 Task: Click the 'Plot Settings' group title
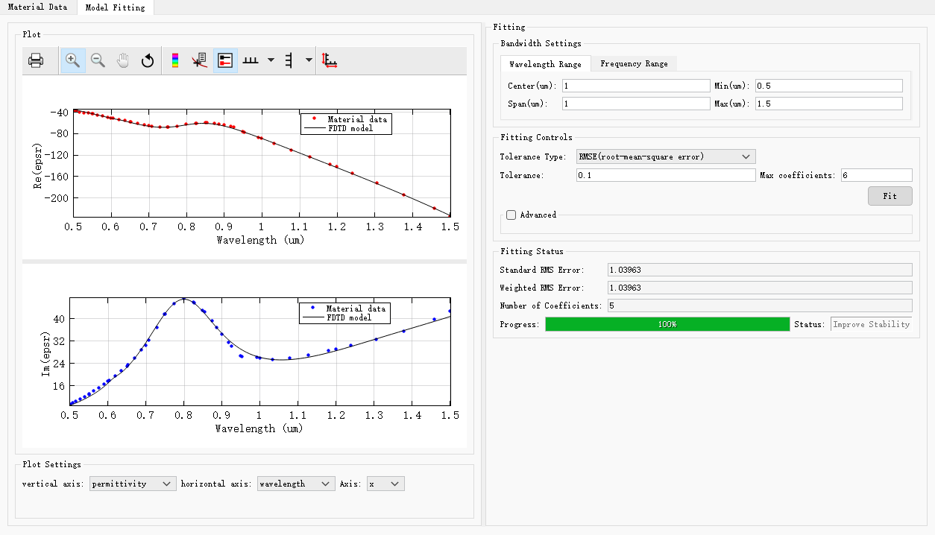pyautogui.click(x=51, y=464)
